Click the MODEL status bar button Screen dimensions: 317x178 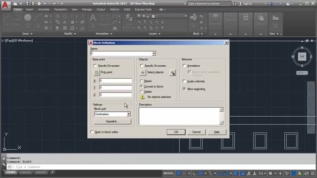coord(168,173)
